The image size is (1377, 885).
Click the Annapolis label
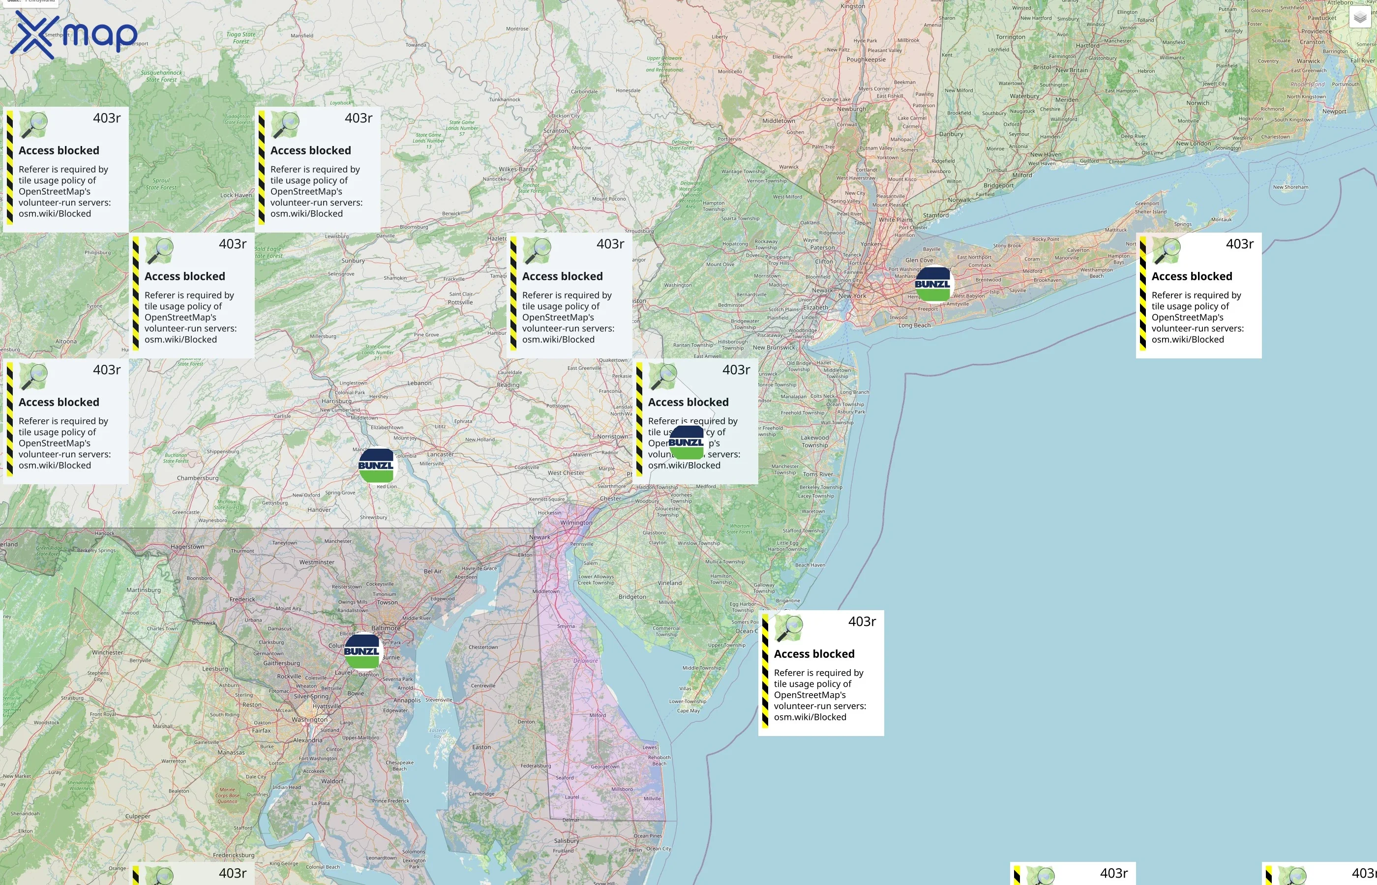point(407,700)
